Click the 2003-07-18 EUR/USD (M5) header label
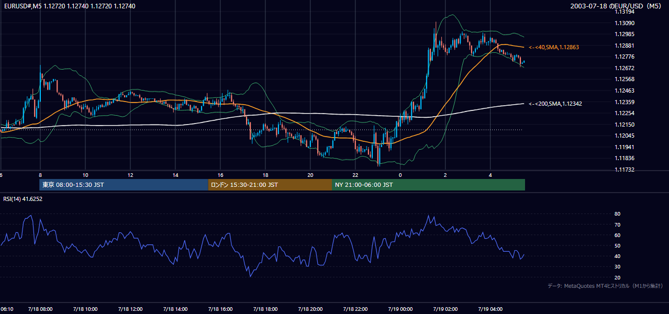This screenshot has width=669, height=314. 616,6
